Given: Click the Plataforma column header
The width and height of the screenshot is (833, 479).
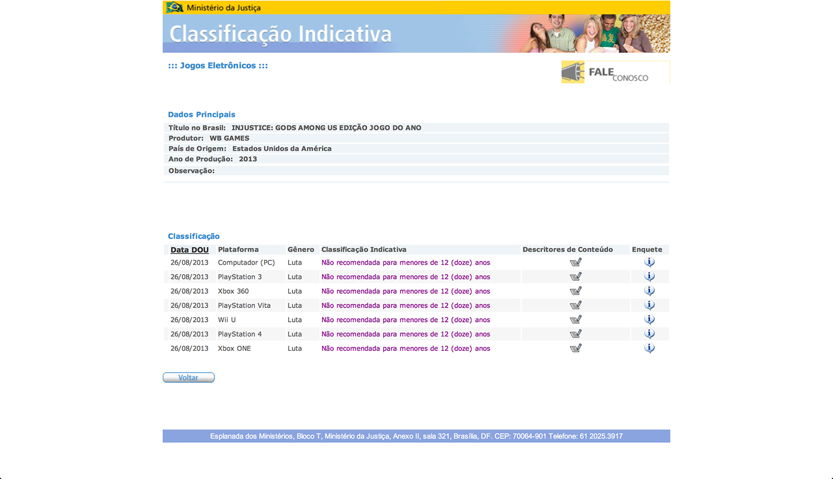Looking at the screenshot, I should [x=238, y=250].
